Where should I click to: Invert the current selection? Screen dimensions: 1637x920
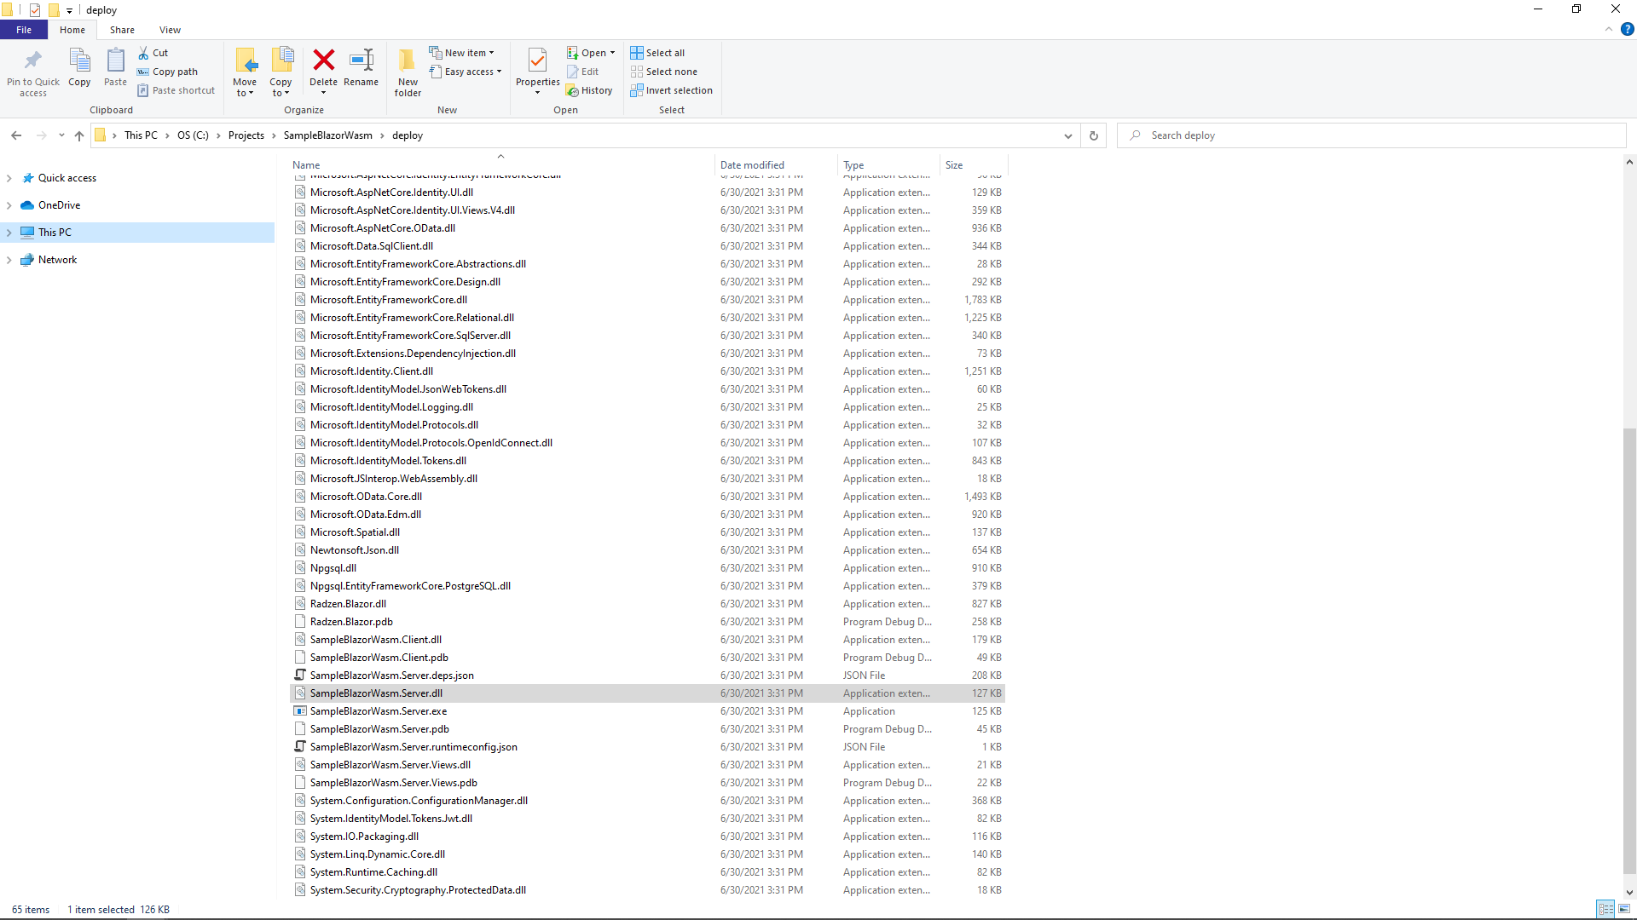pyautogui.click(x=672, y=90)
